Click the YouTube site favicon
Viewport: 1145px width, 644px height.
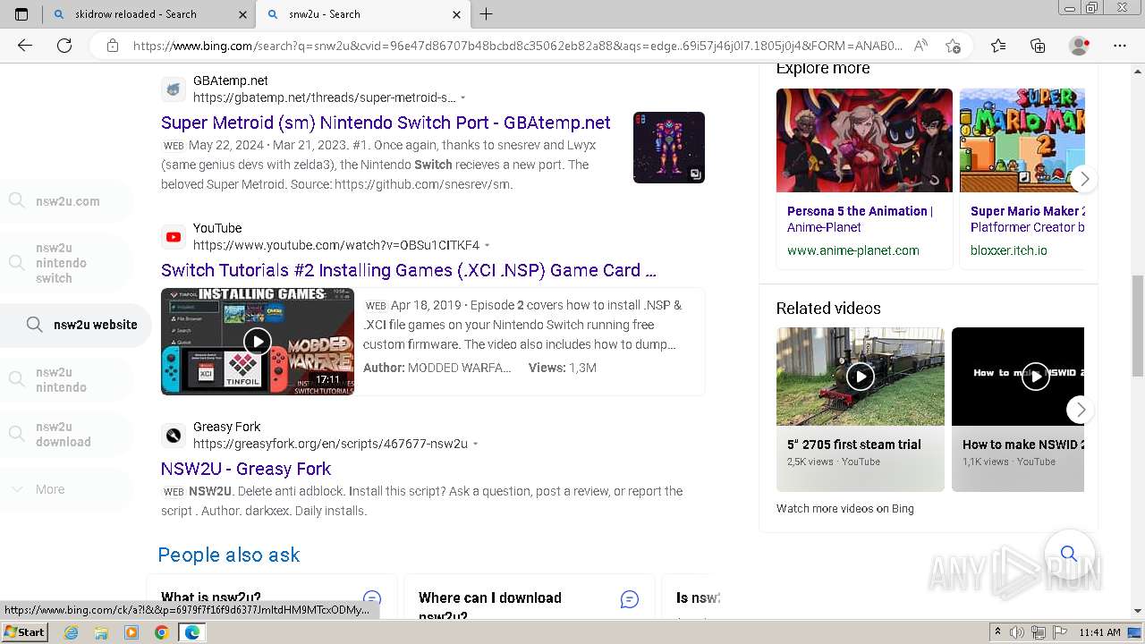174,237
